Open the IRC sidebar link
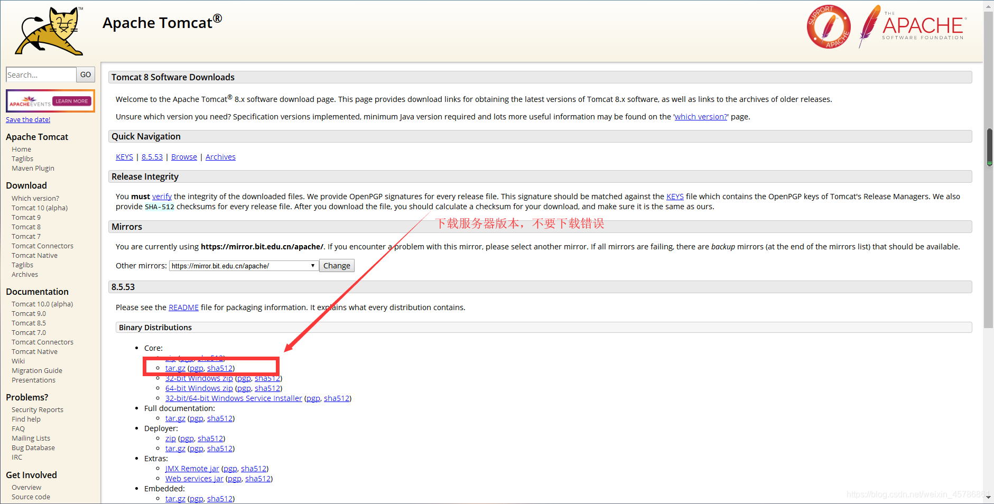994x504 pixels. [17, 458]
